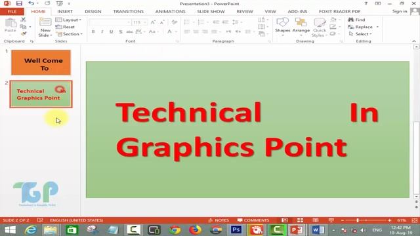
Task: Switch to the TRANSITIONS tab
Action: pos(129,12)
